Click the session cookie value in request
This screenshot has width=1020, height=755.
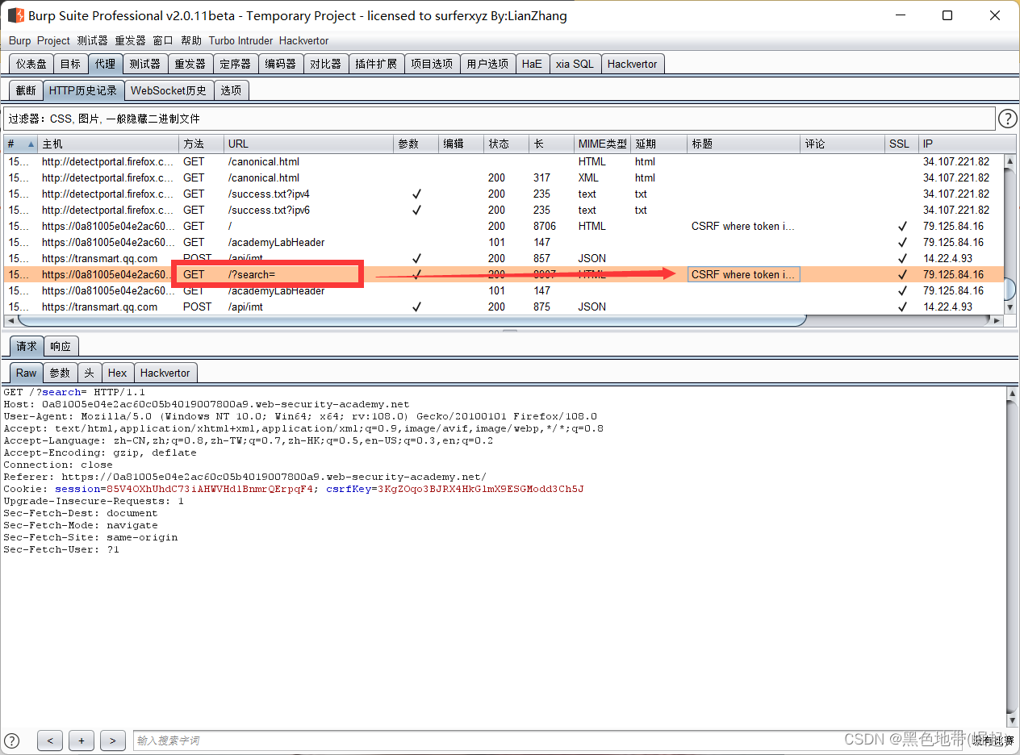point(211,489)
